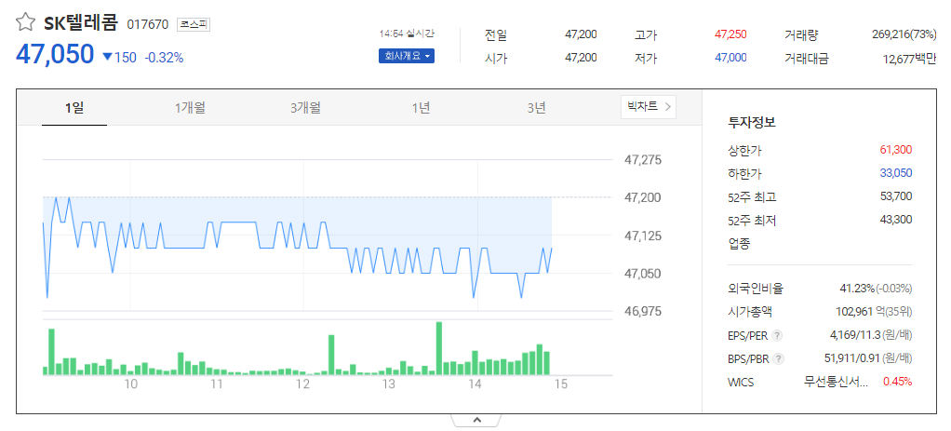
Task: Click the 고가 value 47,250
Action: pos(730,34)
